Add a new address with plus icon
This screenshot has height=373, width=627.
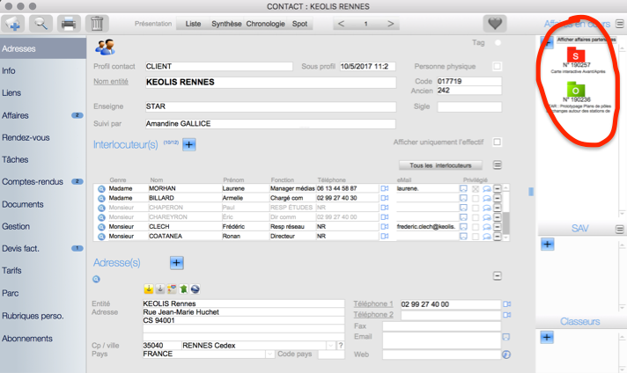(x=175, y=262)
